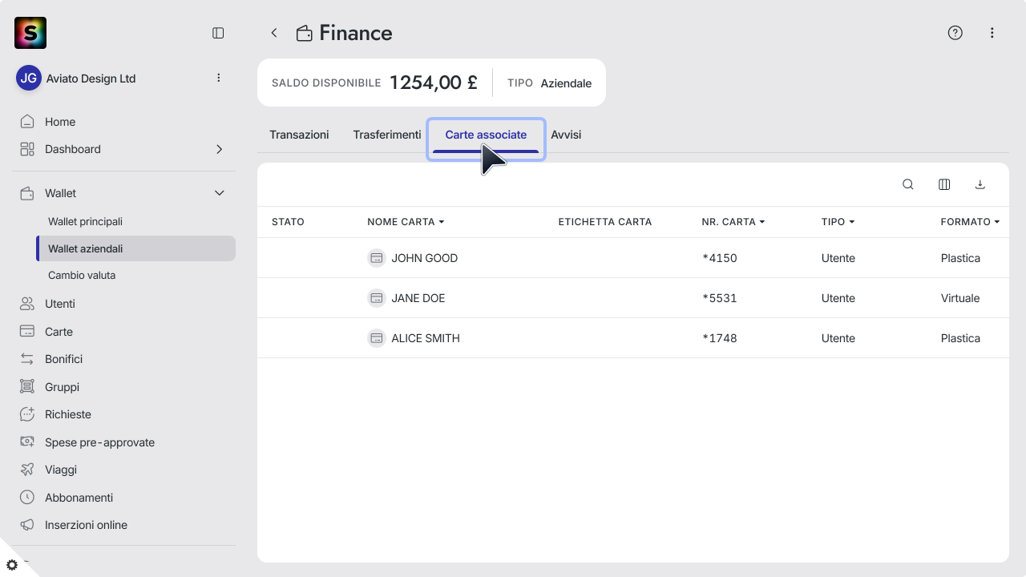This screenshot has height=577, width=1026.
Task: Click the Inserzioni online megaphone icon
Action: pyautogui.click(x=27, y=525)
